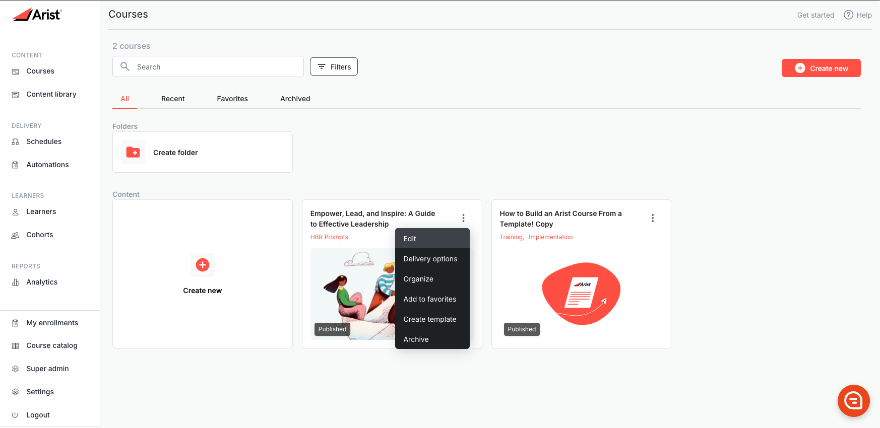The width and height of the screenshot is (880, 428).
Task: Select the All tab
Action: tap(125, 99)
